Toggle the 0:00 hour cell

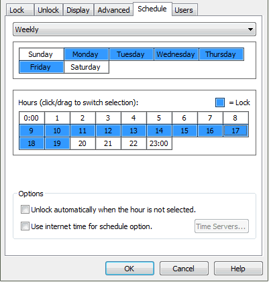(32, 118)
